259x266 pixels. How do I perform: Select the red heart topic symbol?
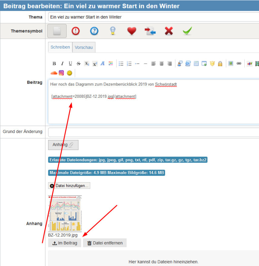coord(132,31)
